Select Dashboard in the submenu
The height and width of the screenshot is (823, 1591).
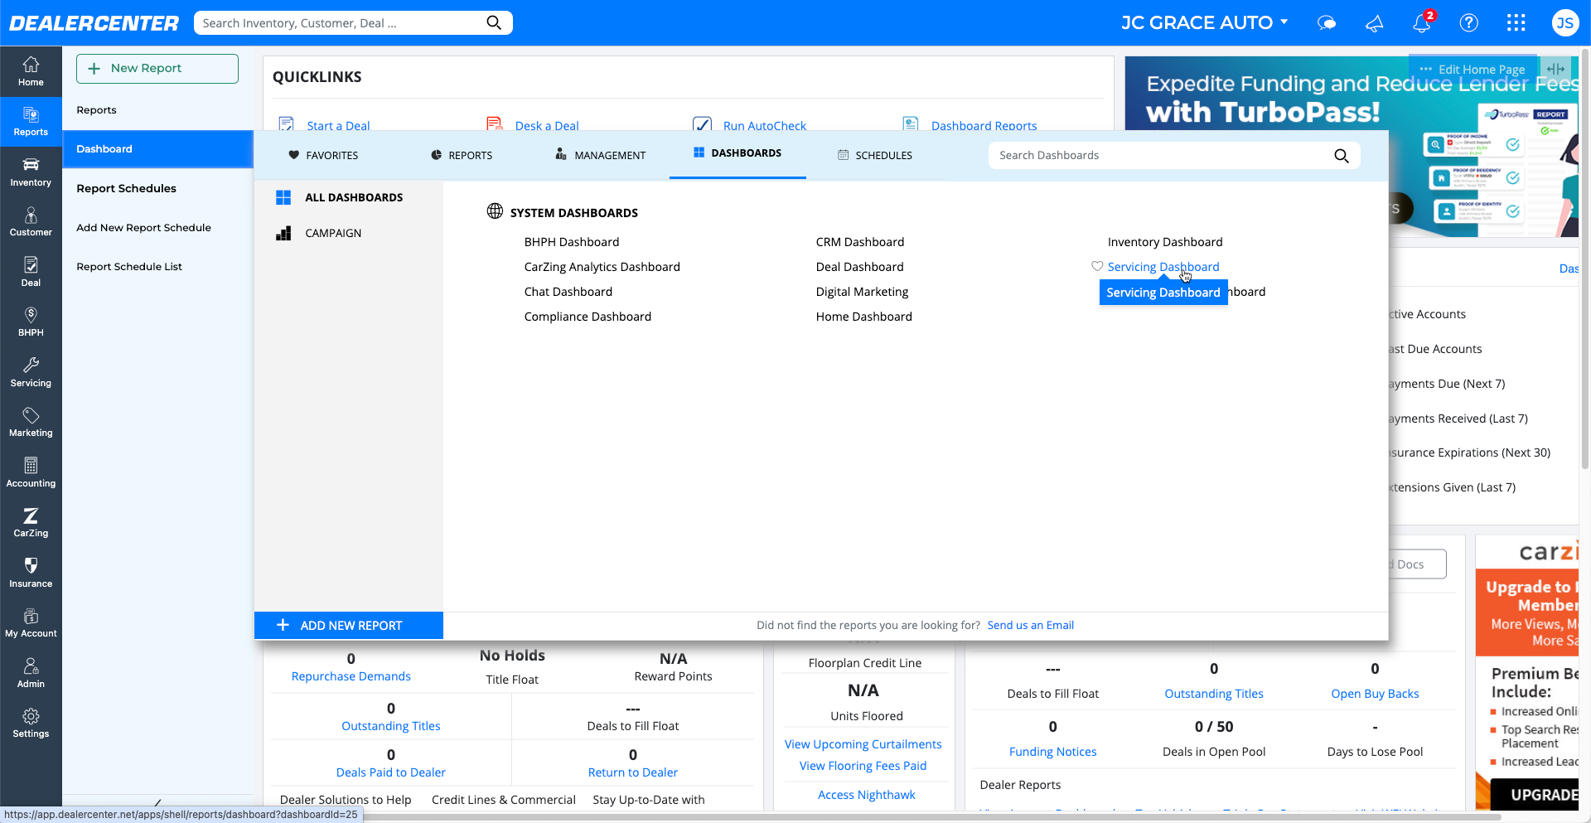click(x=157, y=148)
